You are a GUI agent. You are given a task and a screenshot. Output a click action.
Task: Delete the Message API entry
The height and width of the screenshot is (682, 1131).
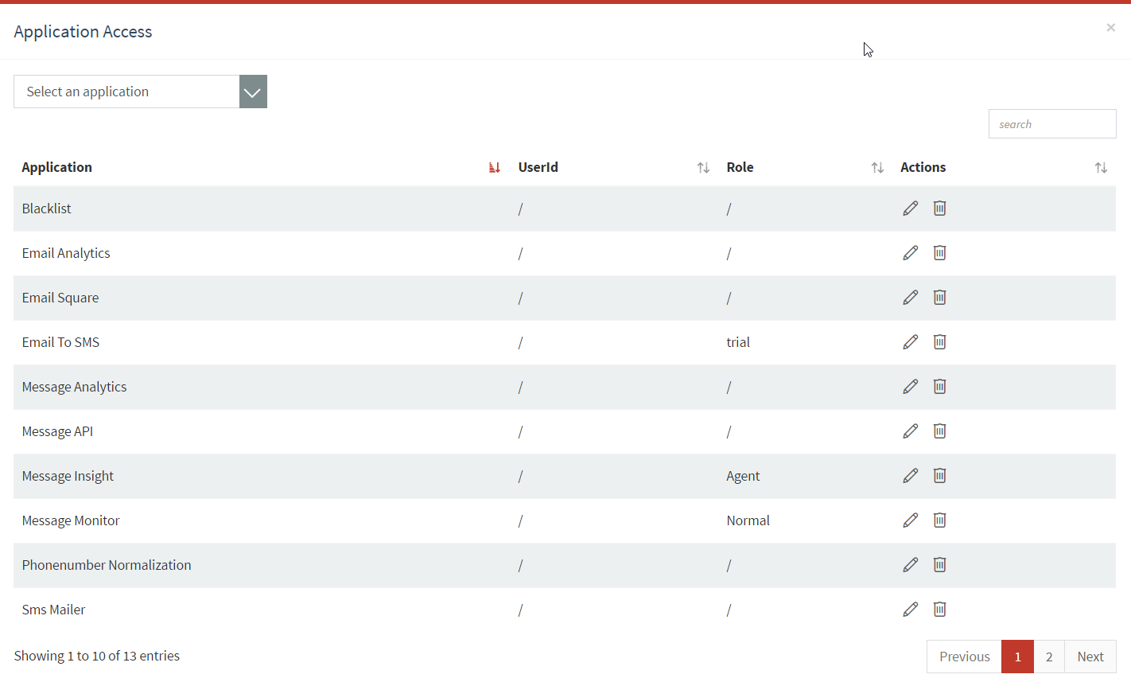point(939,431)
